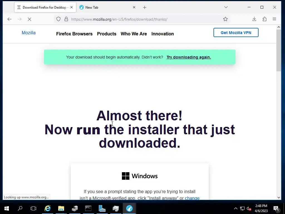Open the Innovation menu
Image resolution: width=285 pixels, height=214 pixels.
(x=163, y=34)
